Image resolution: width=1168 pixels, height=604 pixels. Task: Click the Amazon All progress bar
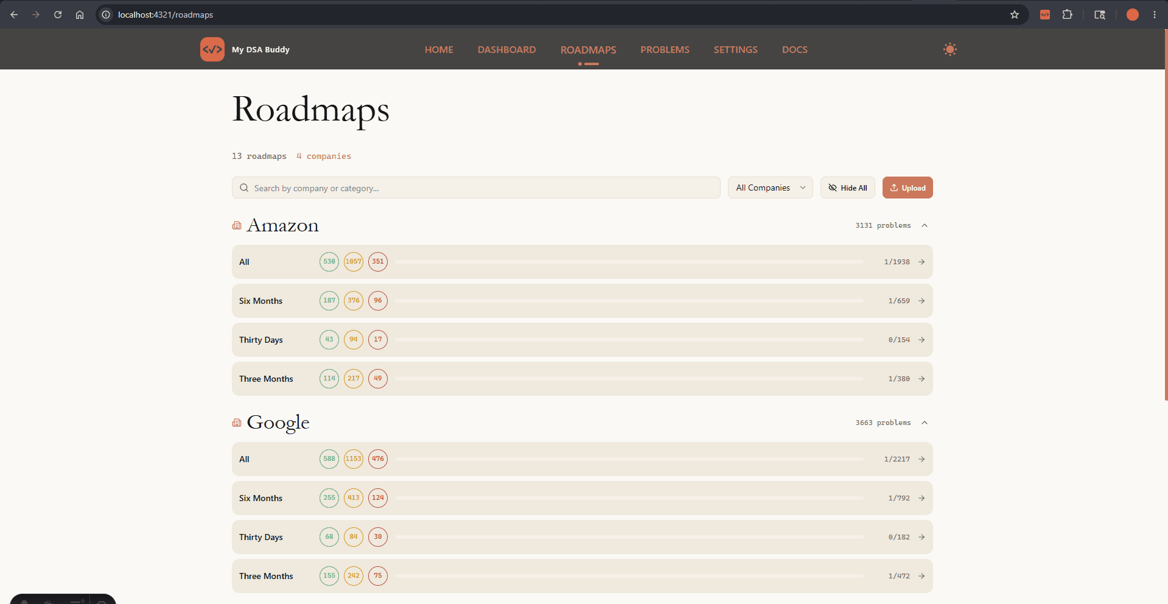629,262
